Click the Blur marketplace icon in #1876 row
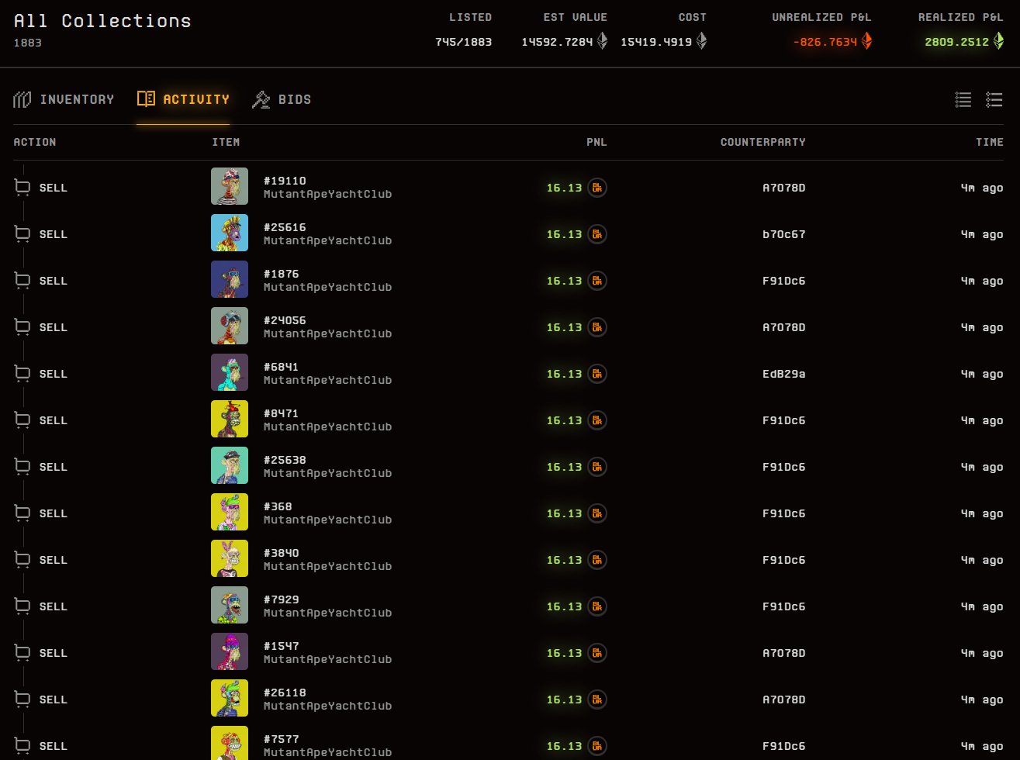Viewport: 1020px width, 760px height. click(597, 281)
